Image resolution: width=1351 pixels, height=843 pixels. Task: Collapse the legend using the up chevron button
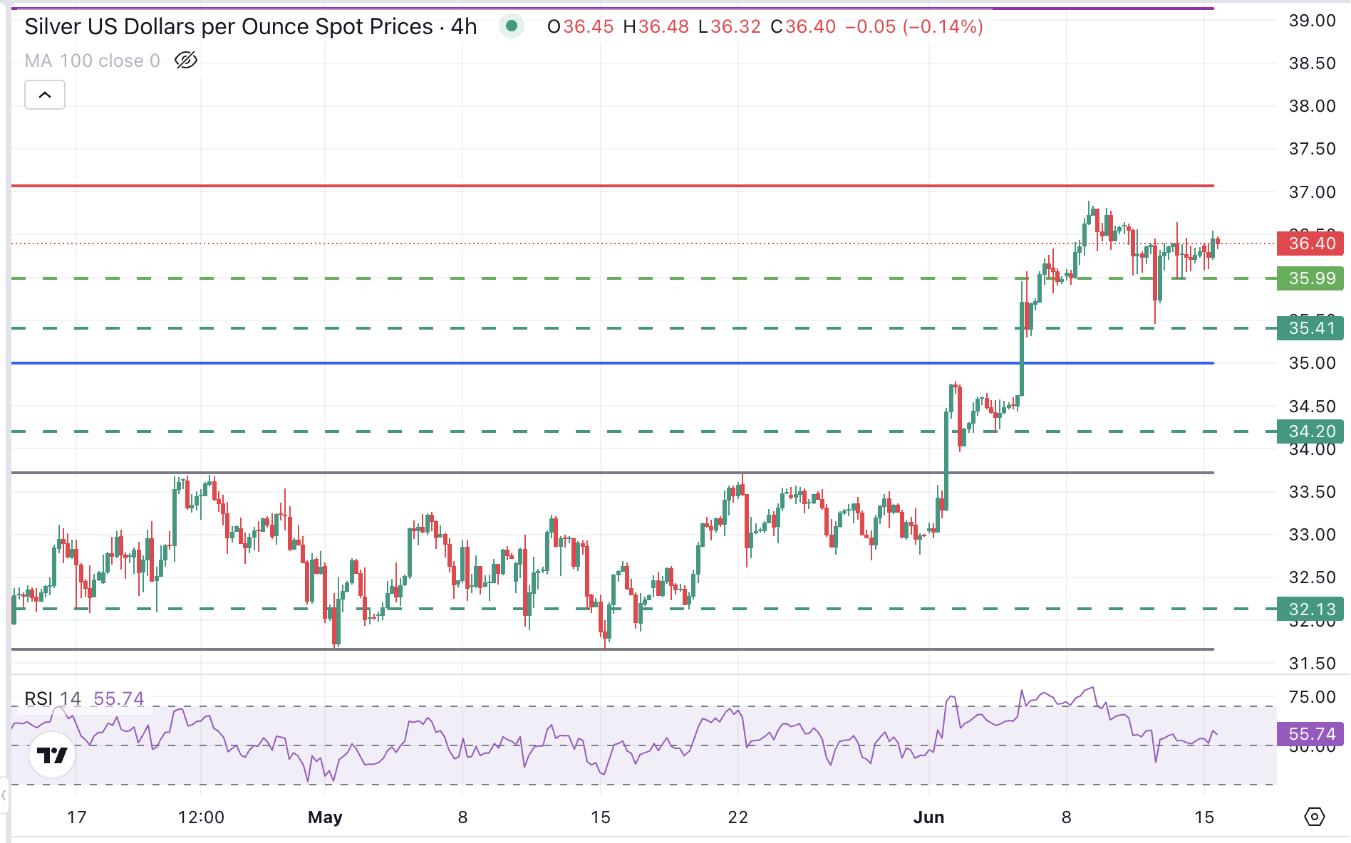(x=44, y=94)
